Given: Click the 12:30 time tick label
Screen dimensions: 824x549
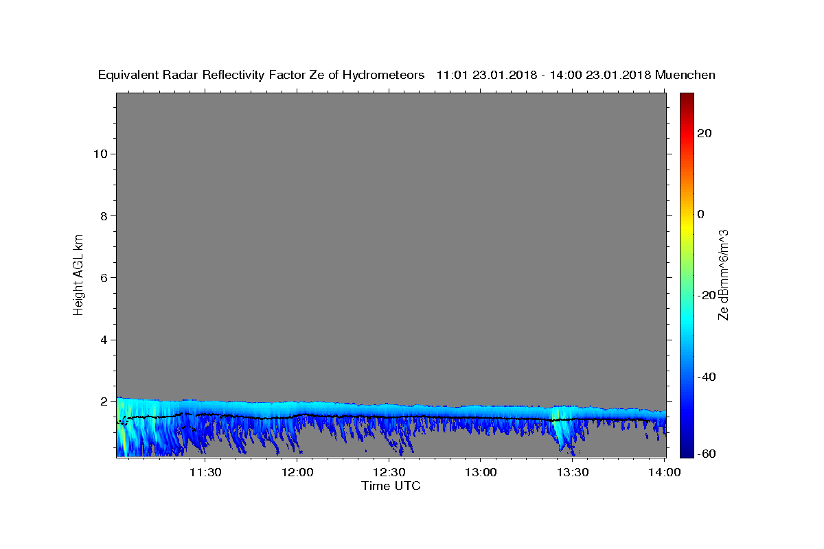Looking at the screenshot, I should pos(389,472).
